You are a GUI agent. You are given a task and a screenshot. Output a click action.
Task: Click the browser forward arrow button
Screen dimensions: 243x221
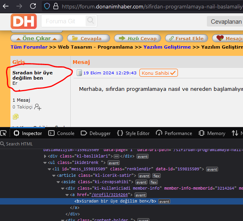point(19,6)
